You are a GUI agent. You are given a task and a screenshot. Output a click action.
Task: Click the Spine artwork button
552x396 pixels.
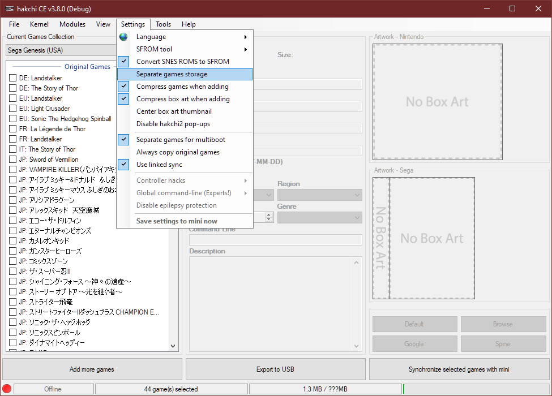pyautogui.click(x=503, y=343)
